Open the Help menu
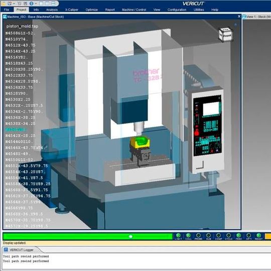The height and width of the screenshot is (271, 271). pyautogui.click(x=215, y=10)
